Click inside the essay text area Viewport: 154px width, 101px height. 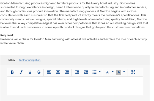(75, 86)
